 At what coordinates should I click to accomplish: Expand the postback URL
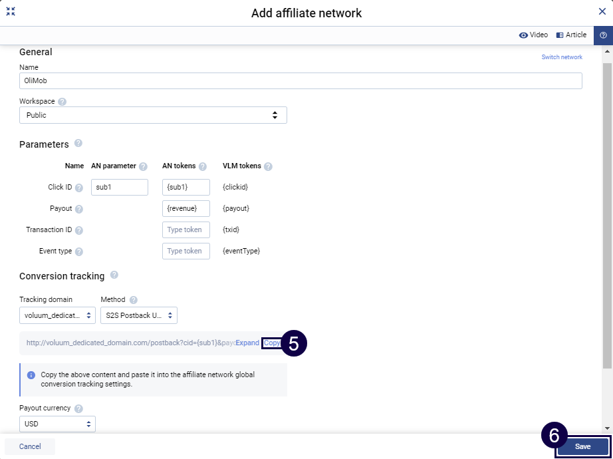click(x=247, y=343)
